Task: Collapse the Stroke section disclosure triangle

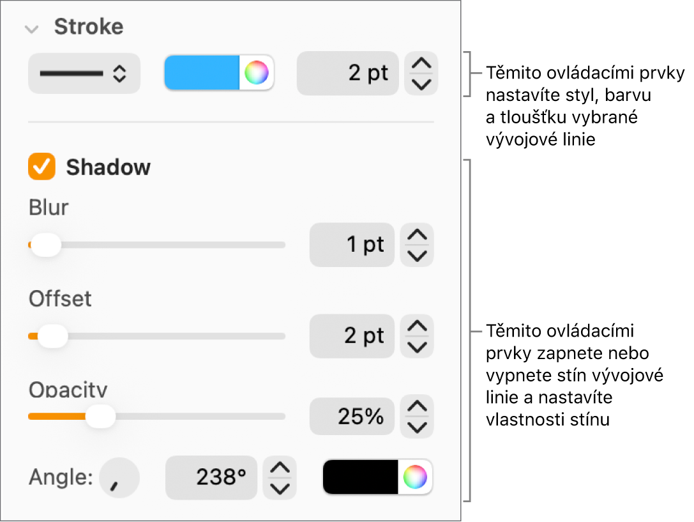Action: pos(33,27)
